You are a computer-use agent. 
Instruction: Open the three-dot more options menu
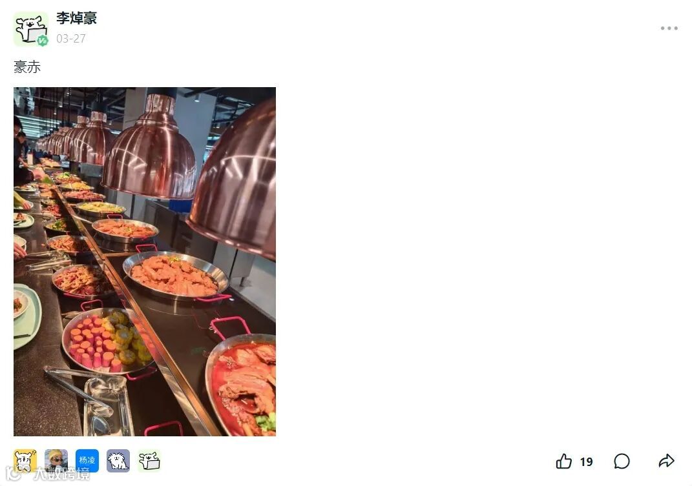coord(669,28)
